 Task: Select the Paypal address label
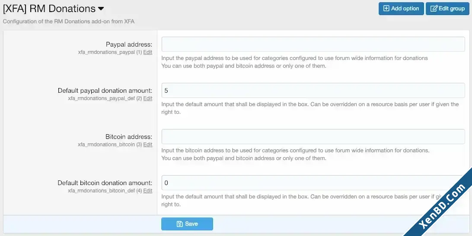click(x=129, y=44)
